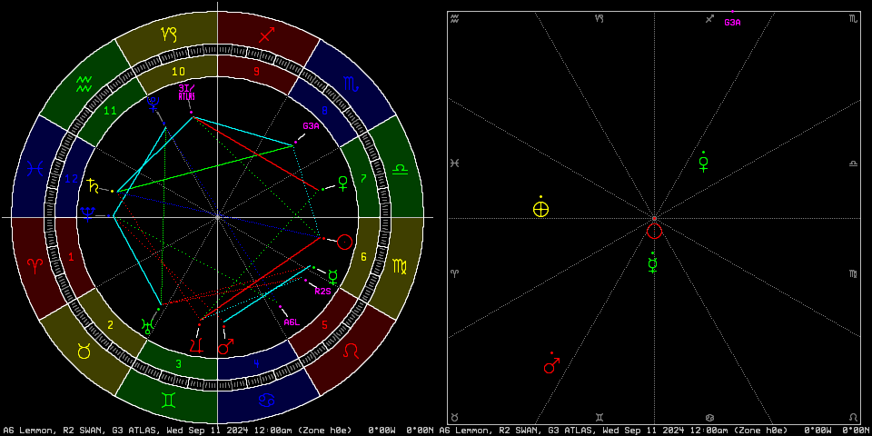Click the Scorpio glyph on the wheel's outer ring
872x436 pixels.
351,84
